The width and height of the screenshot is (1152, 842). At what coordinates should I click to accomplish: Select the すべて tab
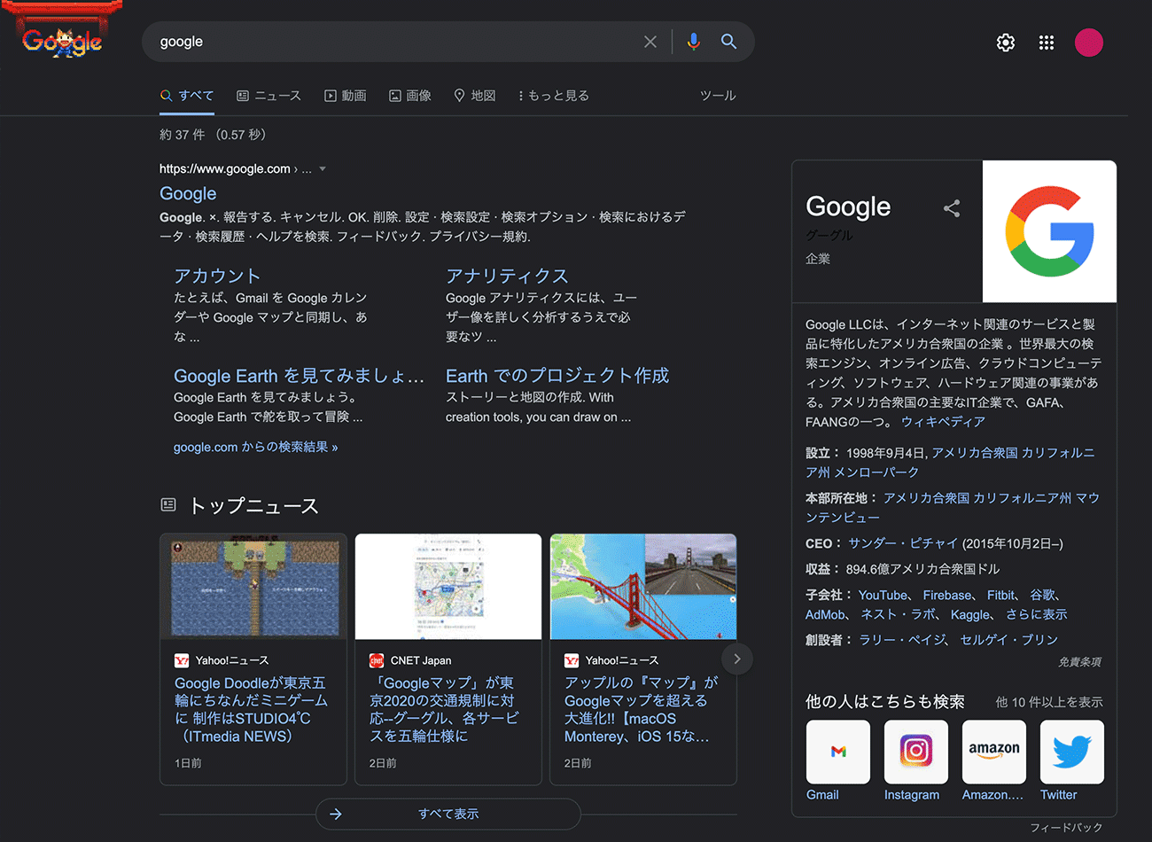click(187, 96)
